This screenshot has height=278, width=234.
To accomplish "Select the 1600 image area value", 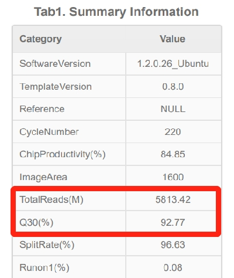I will (x=173, y=177).
